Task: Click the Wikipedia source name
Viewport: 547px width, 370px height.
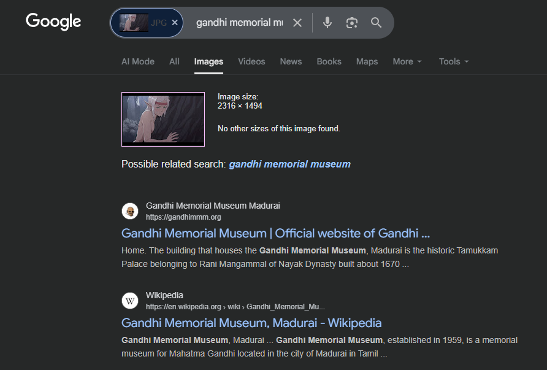Action: click(164, 295)
